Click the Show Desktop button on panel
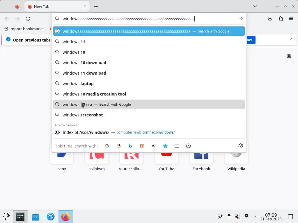Viewport: 298px width, 223px height. (x=290, y=217)
